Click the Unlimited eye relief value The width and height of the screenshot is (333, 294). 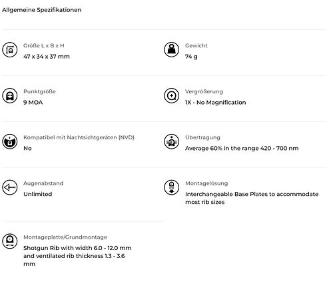38,194
